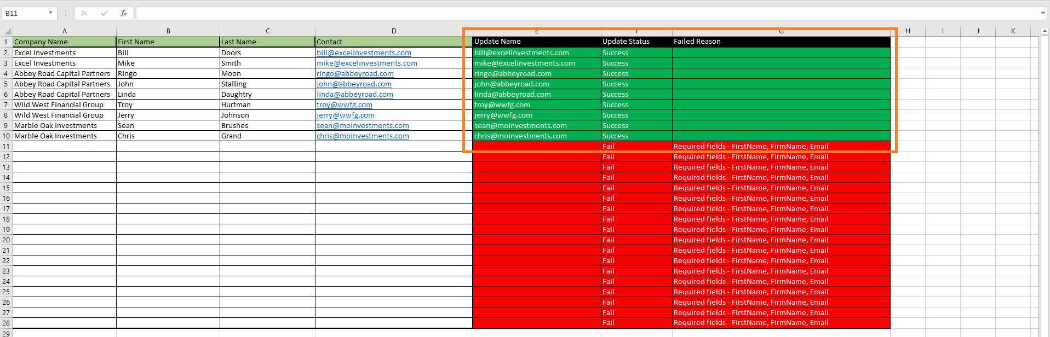Select the cell containing Stalling

pos(267,84)
